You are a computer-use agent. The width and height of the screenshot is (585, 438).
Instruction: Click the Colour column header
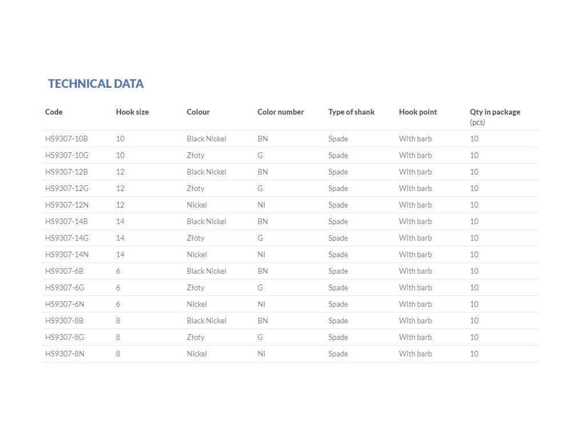pyautogui.click(x=198, y=112)
